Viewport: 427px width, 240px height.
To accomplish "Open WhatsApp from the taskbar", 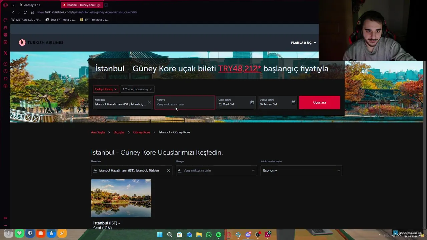I will (x=209, y=235).
